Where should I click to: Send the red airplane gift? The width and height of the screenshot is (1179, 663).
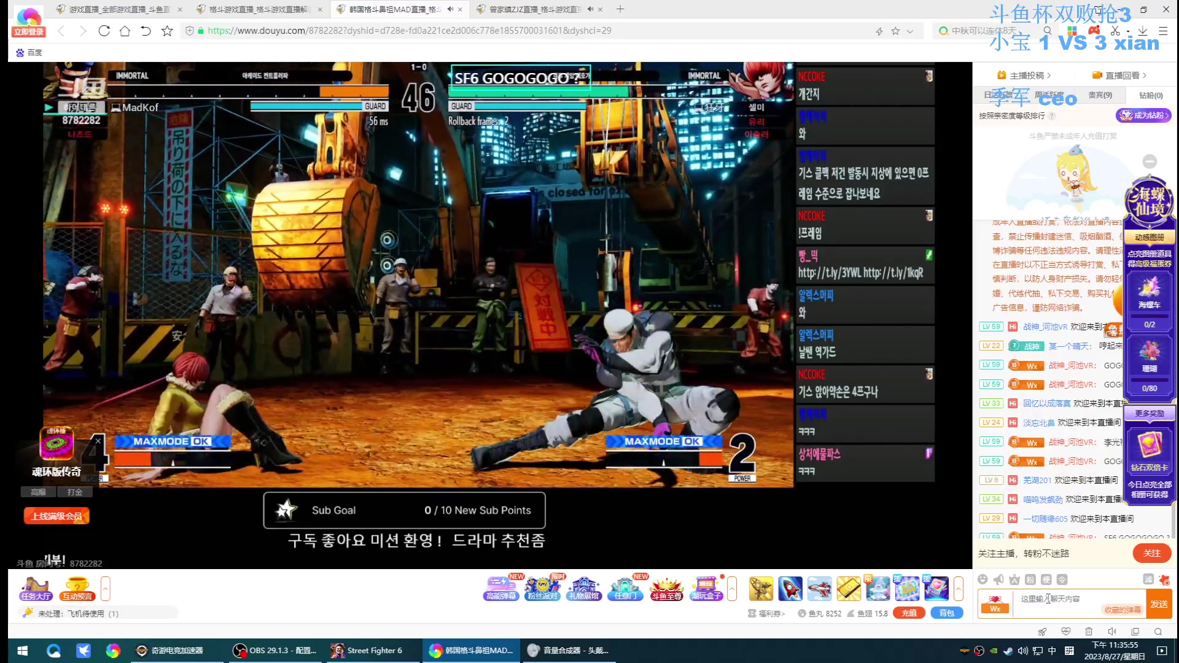pyautogui.click(x=820, y=589)
